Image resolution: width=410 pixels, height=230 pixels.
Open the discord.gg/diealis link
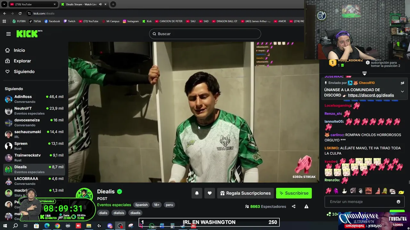[x=371, y=95]
